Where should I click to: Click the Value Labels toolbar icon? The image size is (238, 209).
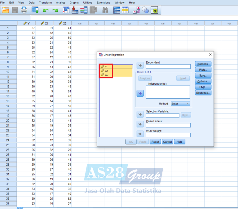click(137, 10)
